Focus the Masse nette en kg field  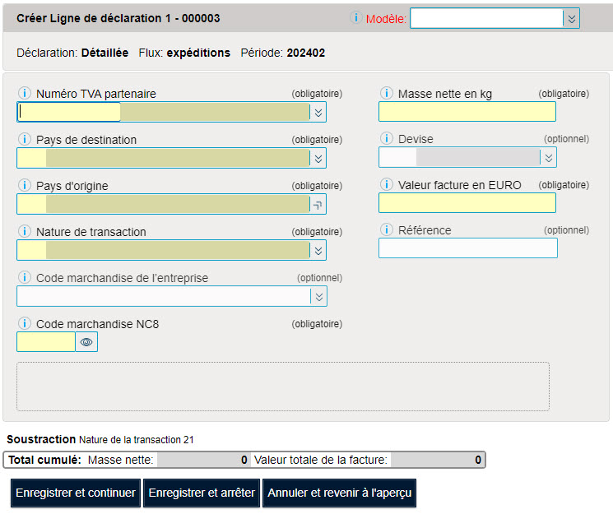[467, 111]
